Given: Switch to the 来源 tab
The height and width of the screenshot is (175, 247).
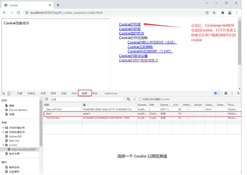Looking at the screenshot, I should pyautogui.click(x=43, y=93).
